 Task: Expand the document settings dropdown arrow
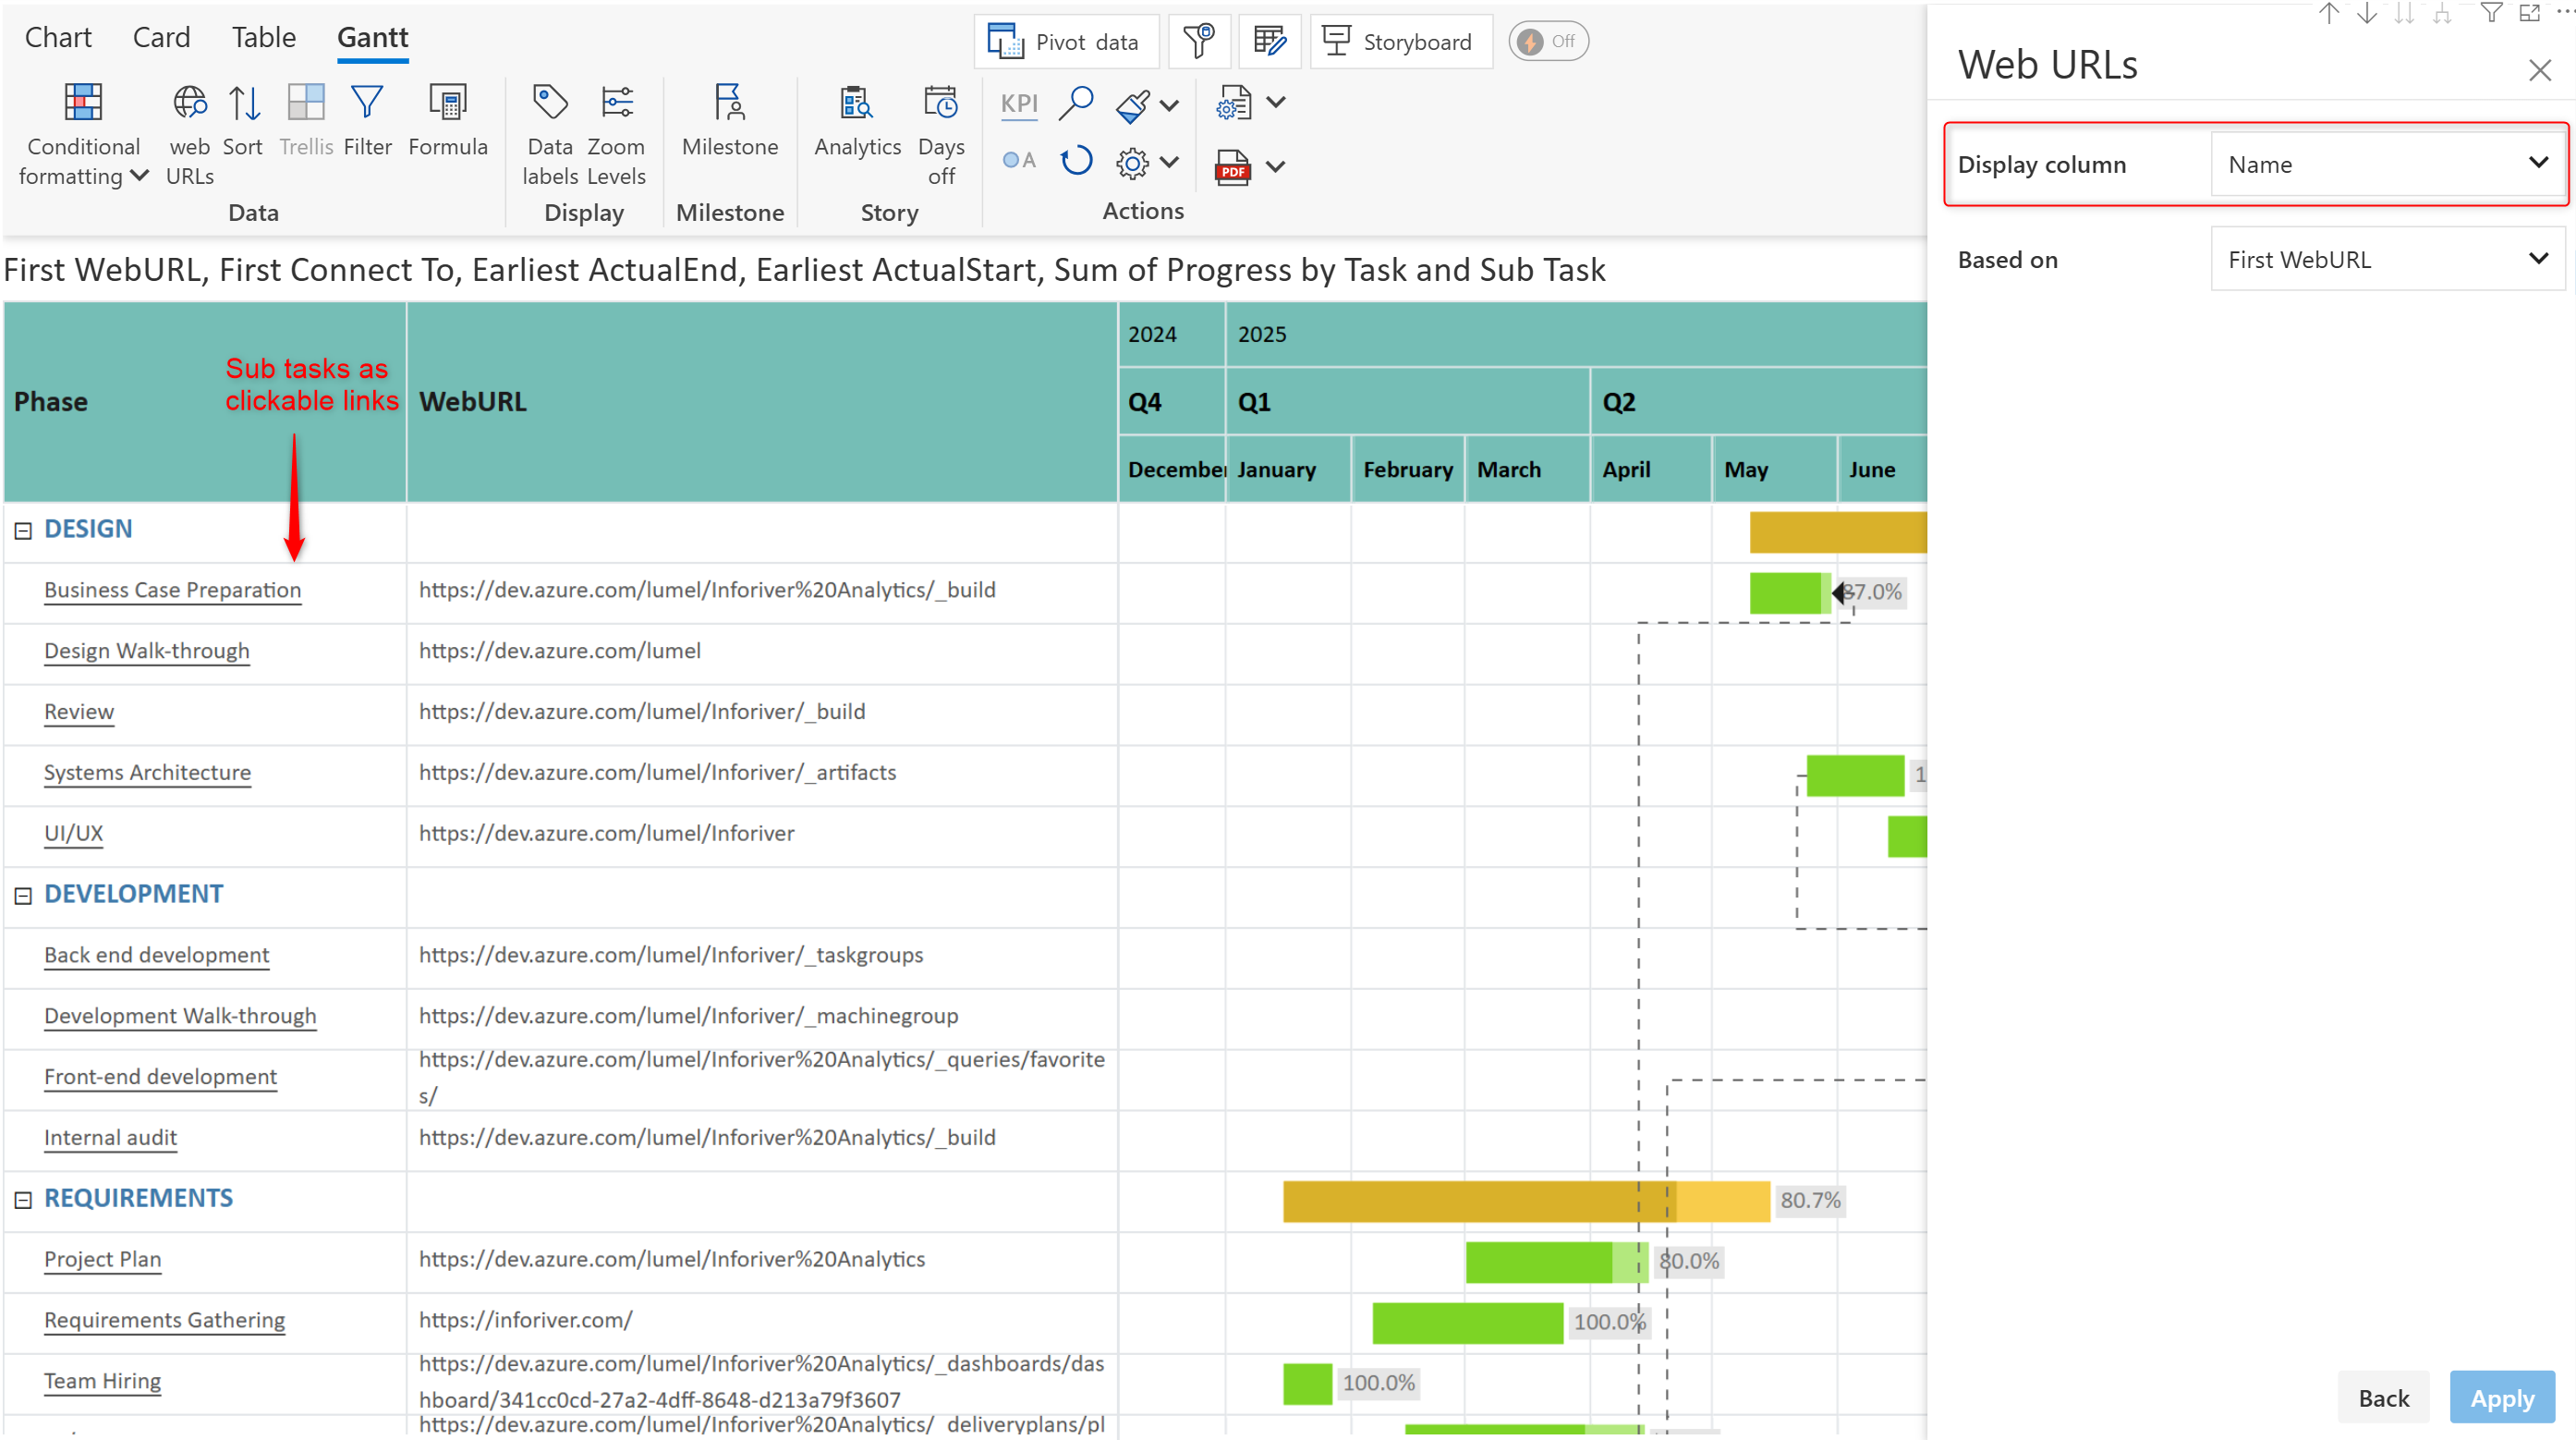1275,102
